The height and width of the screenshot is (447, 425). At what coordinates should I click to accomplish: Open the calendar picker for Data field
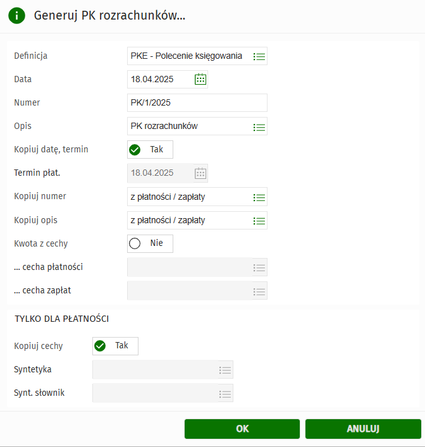click(x=200, y=79)
